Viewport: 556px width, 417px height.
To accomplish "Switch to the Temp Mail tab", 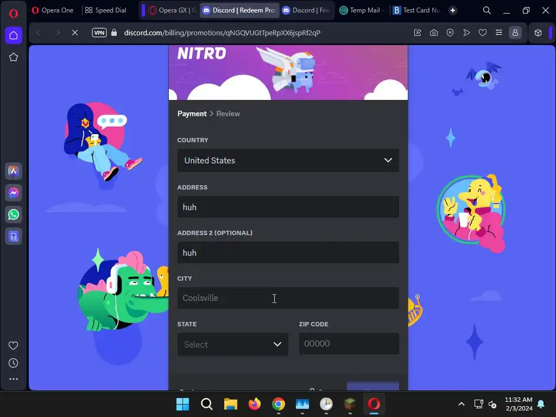I will point(362,10).
